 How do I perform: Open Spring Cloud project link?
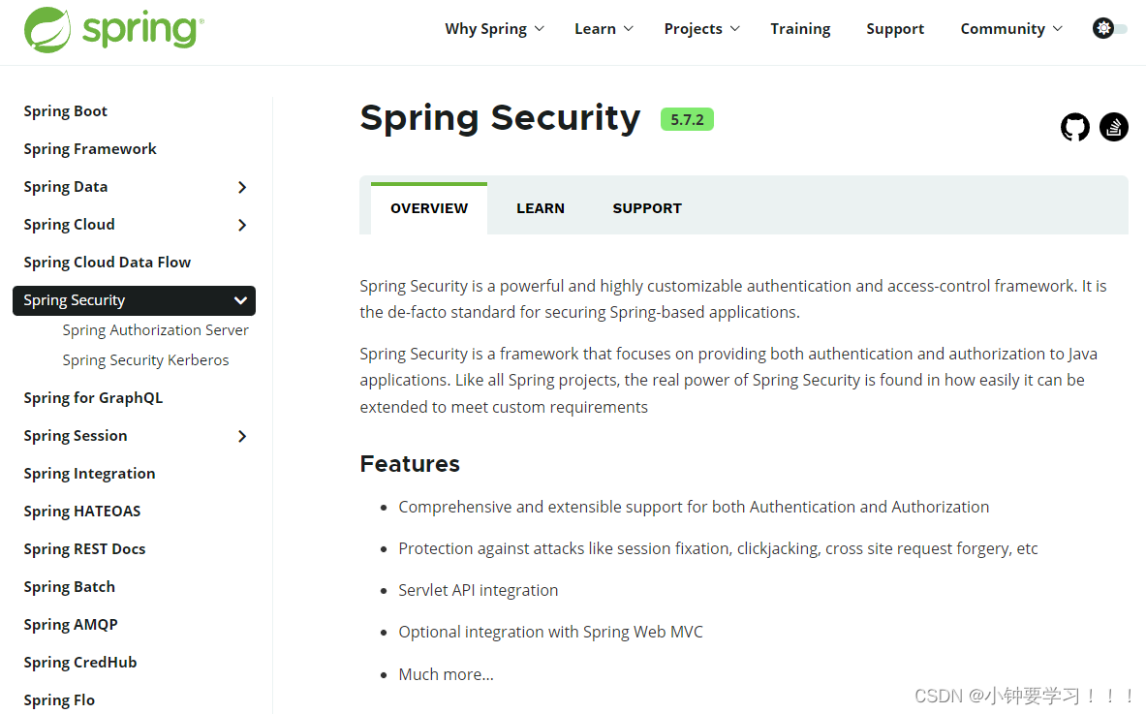[69, 225]
